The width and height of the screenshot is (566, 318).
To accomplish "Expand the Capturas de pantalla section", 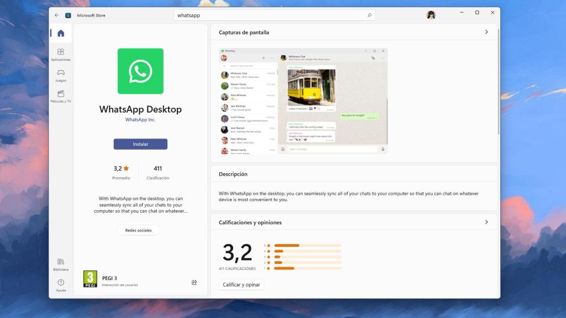I will [487, 32].
